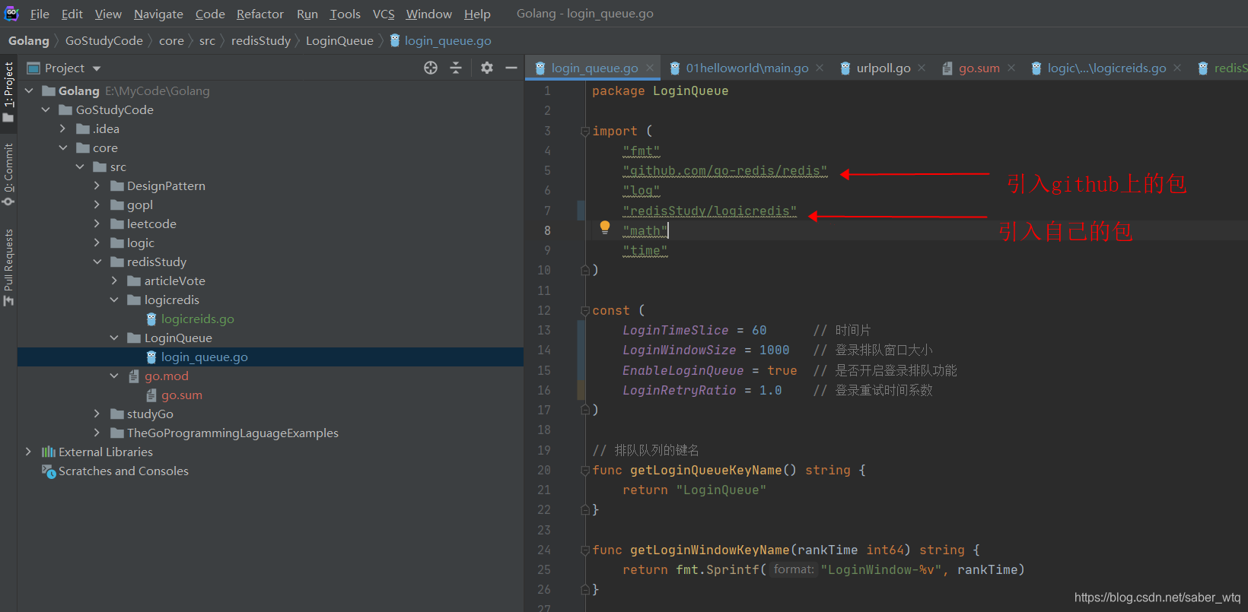
Task: Click the yellow lightbulb intention icon
Action: pyautogui.click(x=605, y=227)
